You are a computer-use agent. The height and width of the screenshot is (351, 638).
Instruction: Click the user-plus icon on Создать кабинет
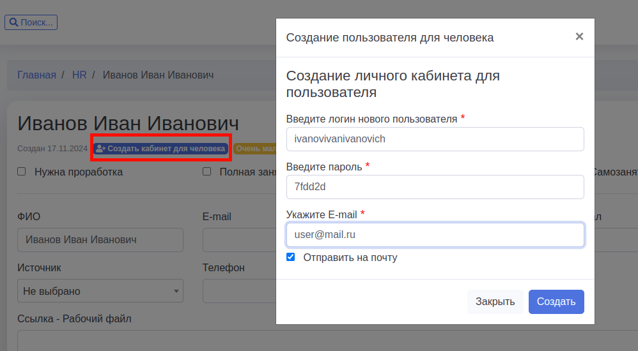(100, 149)
